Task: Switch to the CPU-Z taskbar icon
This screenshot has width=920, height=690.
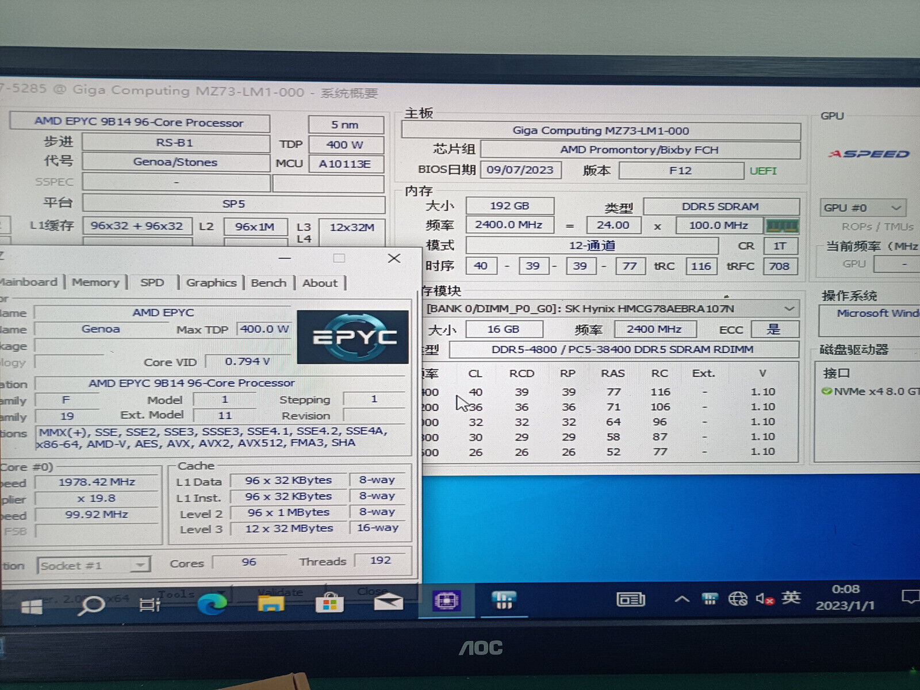Action: (x=446, y=601)
